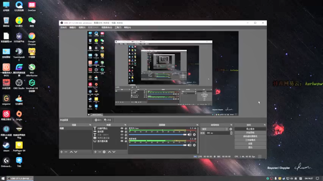
Task: Open transition properties gear icon
Action: tap(231, 129)
